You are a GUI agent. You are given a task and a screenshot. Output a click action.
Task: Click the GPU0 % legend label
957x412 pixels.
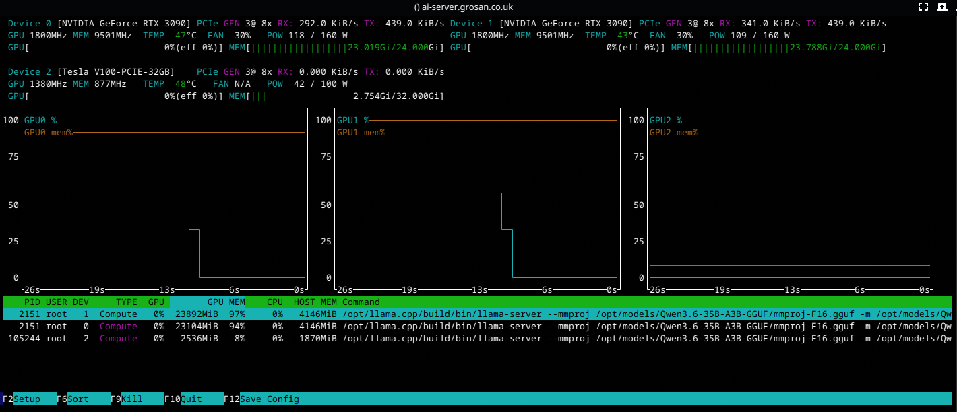(40, 121)
